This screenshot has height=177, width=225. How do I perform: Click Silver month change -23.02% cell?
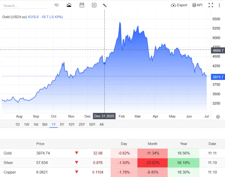tap(153, 163)
